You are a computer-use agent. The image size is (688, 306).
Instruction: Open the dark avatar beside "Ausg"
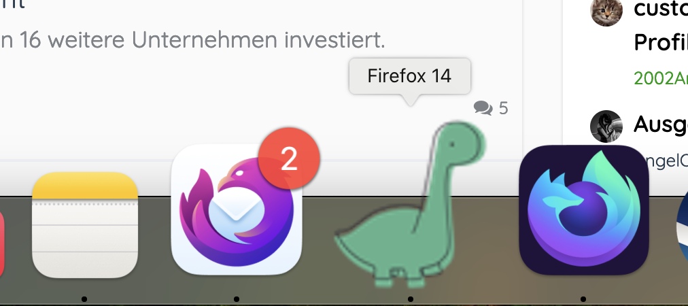(606, 126)
